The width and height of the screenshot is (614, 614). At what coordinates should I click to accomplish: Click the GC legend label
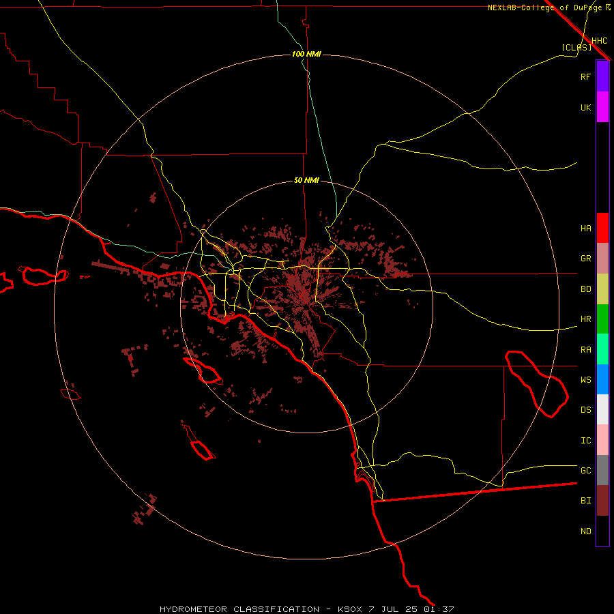(x=585, y=470)
